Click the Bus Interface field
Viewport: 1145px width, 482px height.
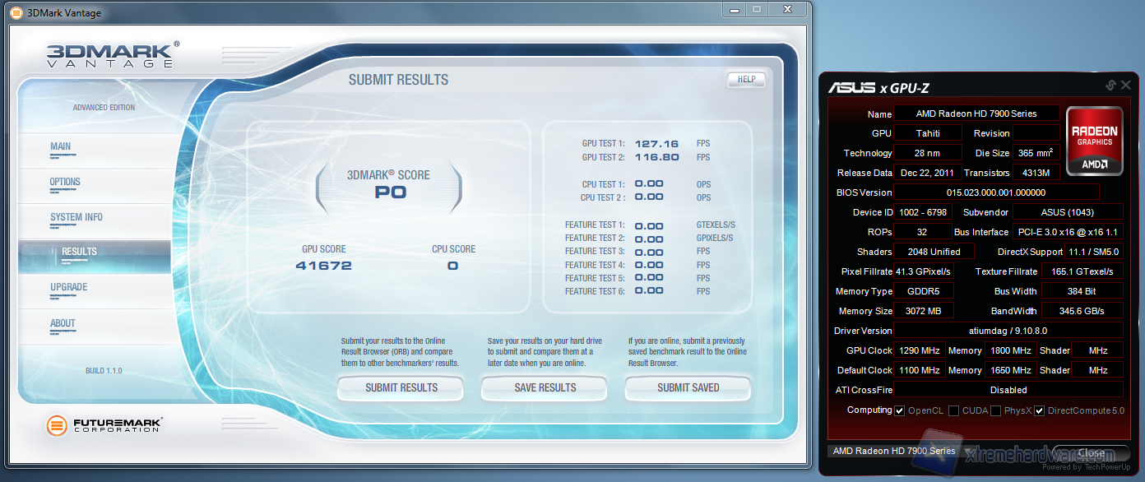1068,232
